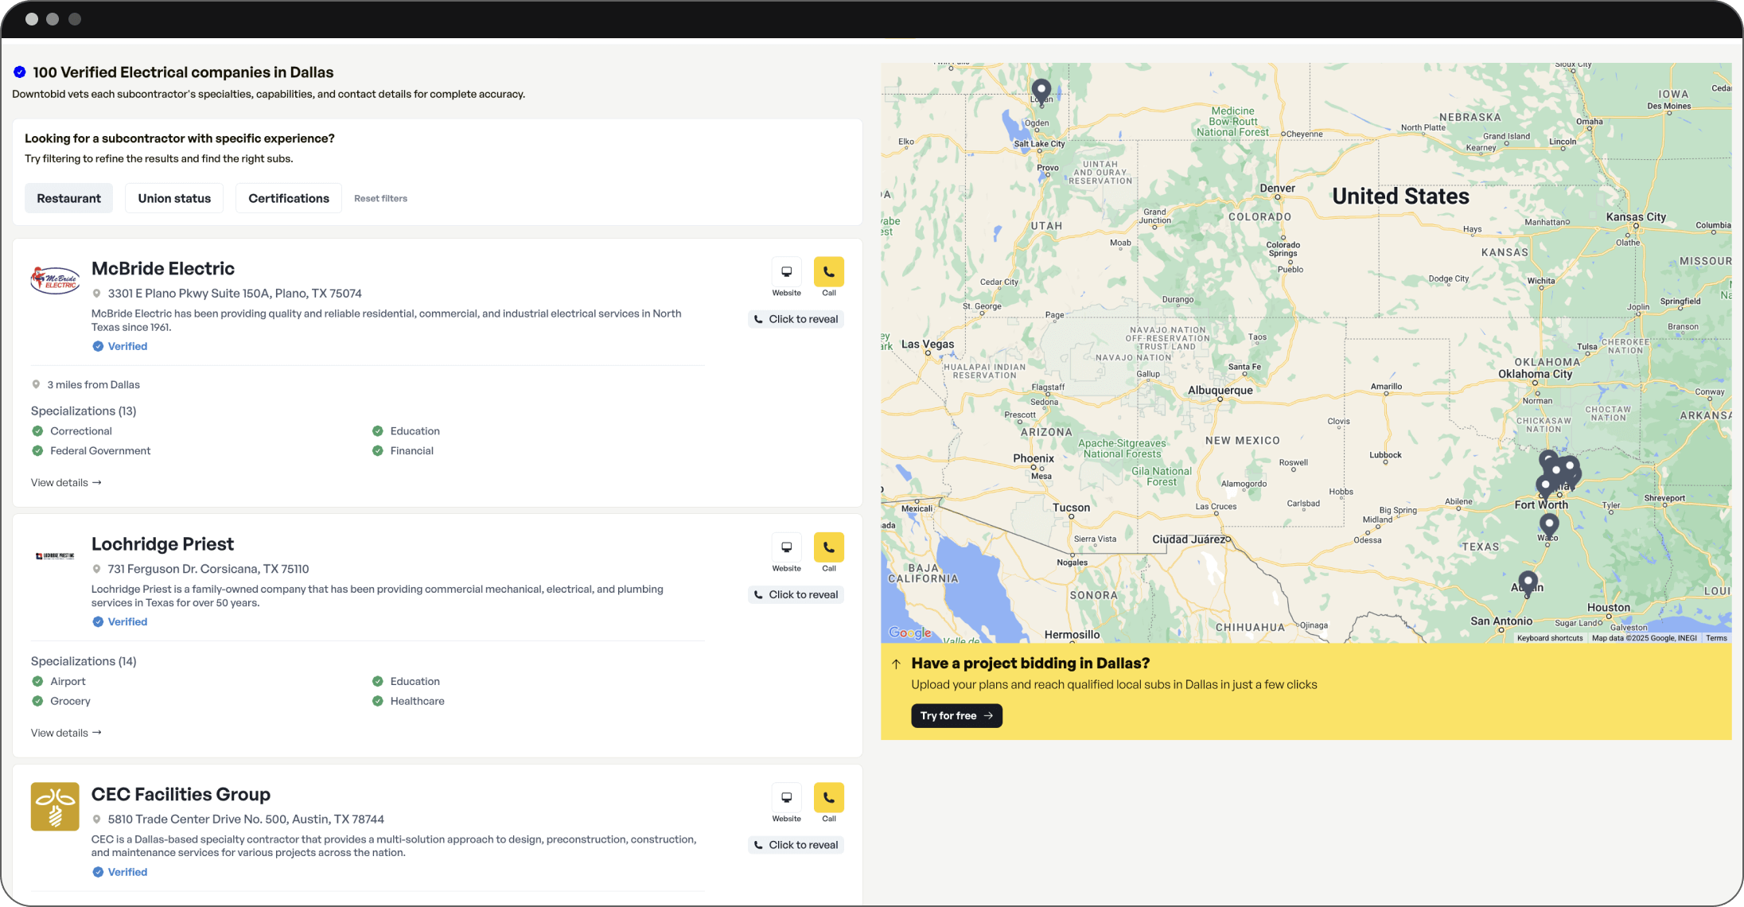This screenshot has height=907, width=1744.
Task: Click the Try for free button
Action: click(956, 715)
